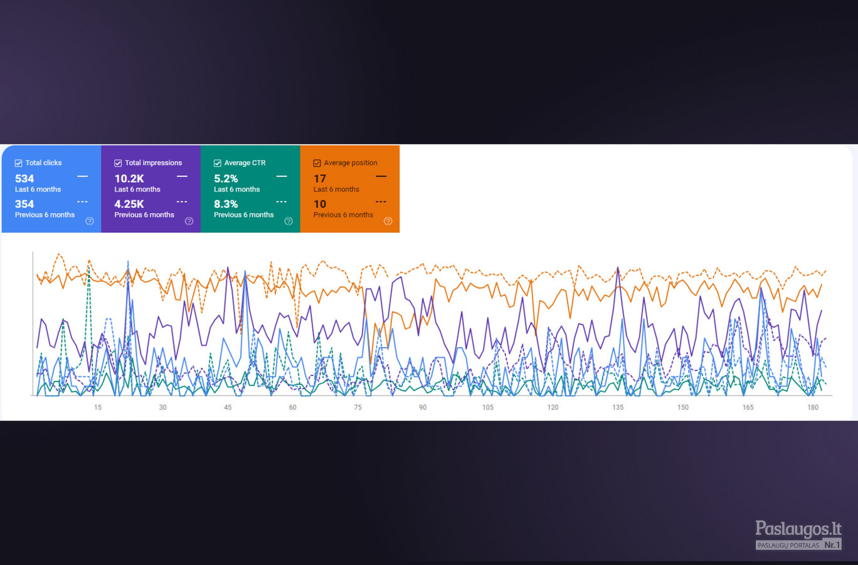Click 'Last 6 months' under 5.2%
The width and height of the screenshot is (858, 565).
point(237,190)
